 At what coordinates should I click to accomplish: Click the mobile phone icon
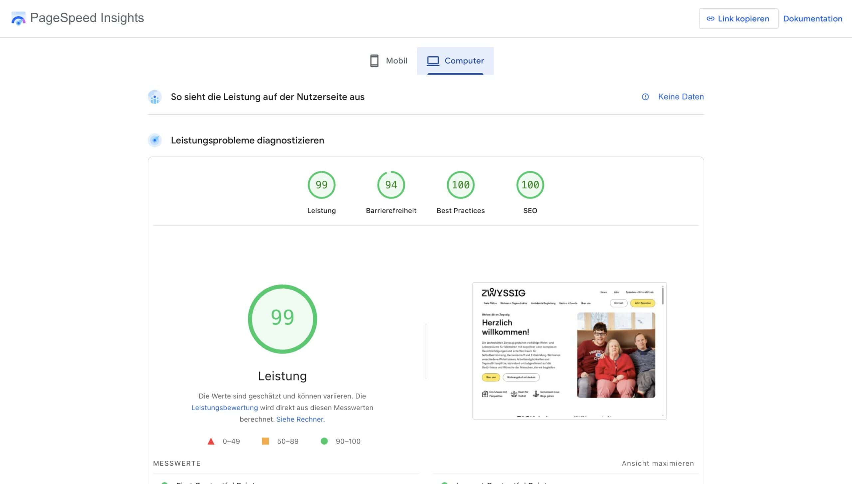pyautogui.click(x=374, y=61)
